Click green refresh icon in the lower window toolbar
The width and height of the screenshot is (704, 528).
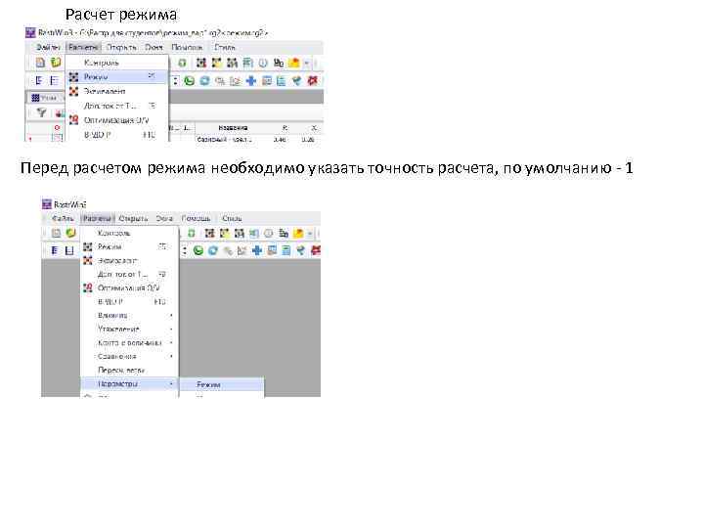coord(192,234)
